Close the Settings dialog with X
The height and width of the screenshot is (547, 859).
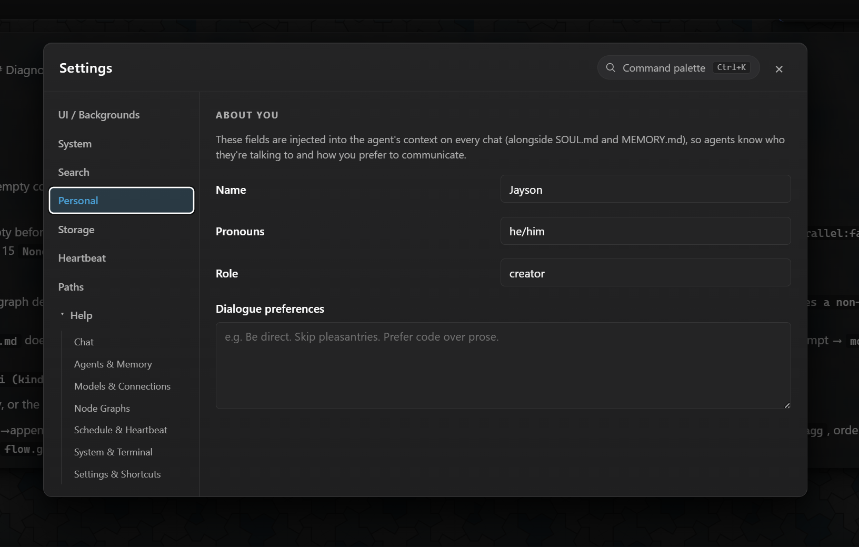tap(779, 69)
